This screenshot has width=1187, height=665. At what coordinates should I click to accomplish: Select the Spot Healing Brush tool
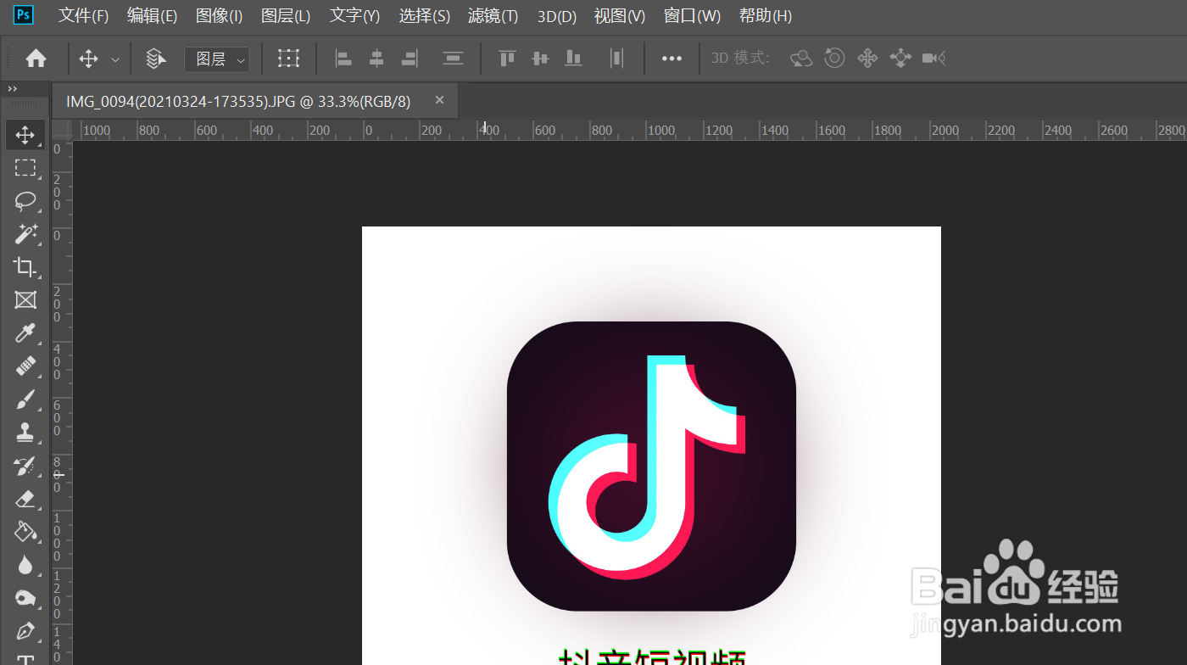pyautogui.click(x=25, y=366)
